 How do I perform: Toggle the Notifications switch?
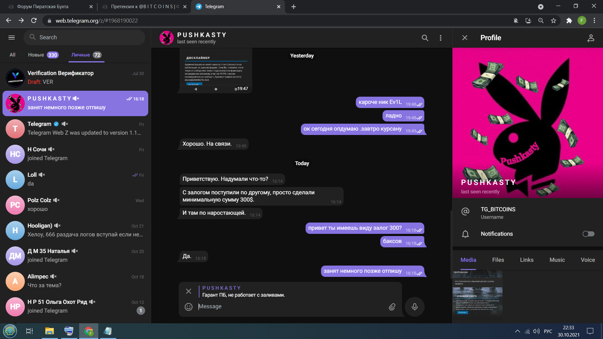[588, 234]
